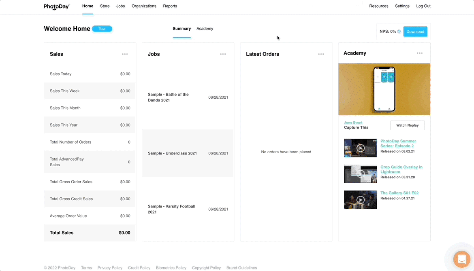
Task: Open the Jobs card three-dot menu
Action: (x=223, y=54)
